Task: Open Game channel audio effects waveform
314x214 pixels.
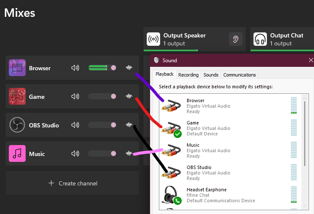Action: pyautogui.click(x=129, y=96)
